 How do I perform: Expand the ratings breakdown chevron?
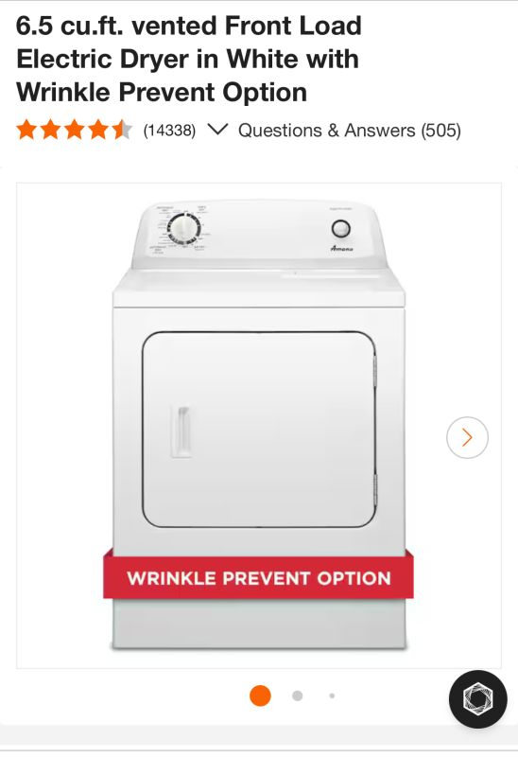(217, 130)
